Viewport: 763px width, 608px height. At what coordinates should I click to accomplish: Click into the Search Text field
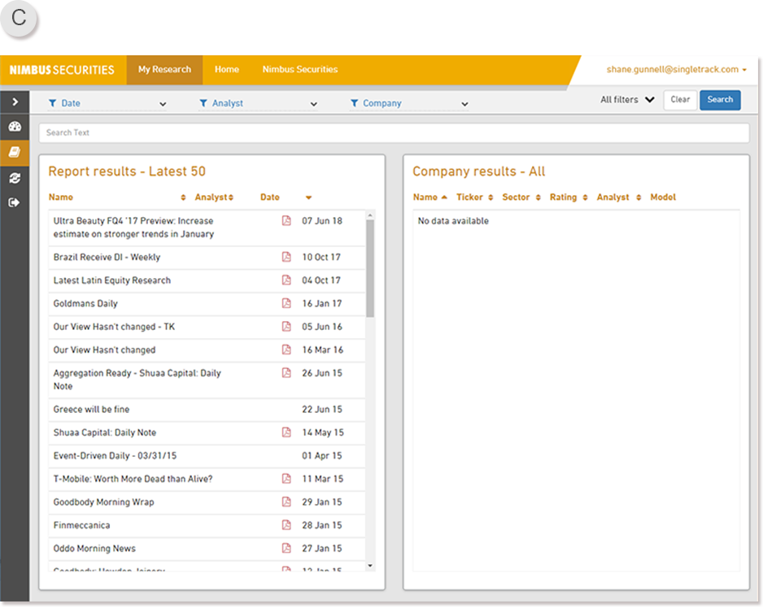pyautogui.click(x=394, y=132)
